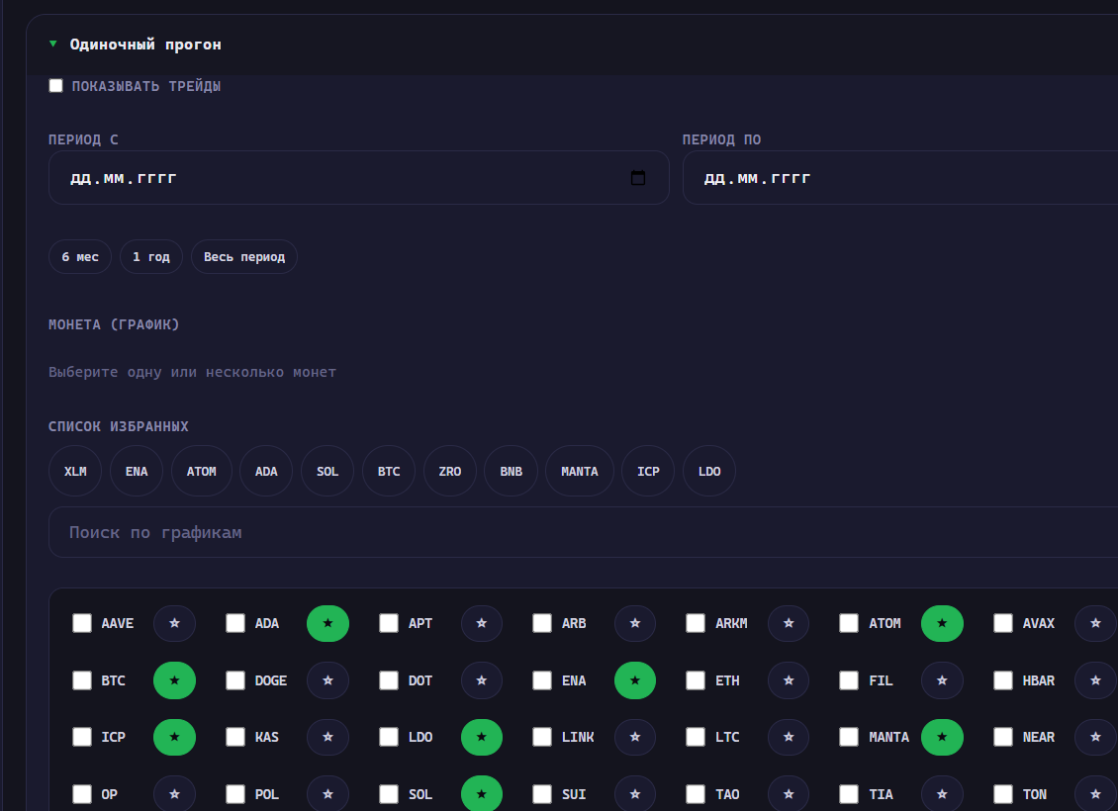Star the ARB coin

tap(634, 623)
